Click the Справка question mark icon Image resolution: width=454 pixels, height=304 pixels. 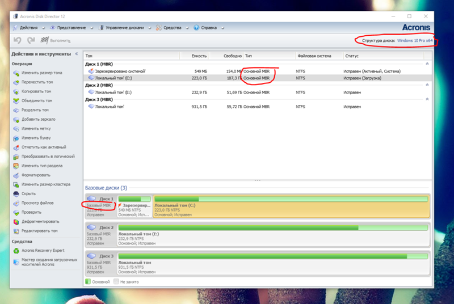(196, 28)
